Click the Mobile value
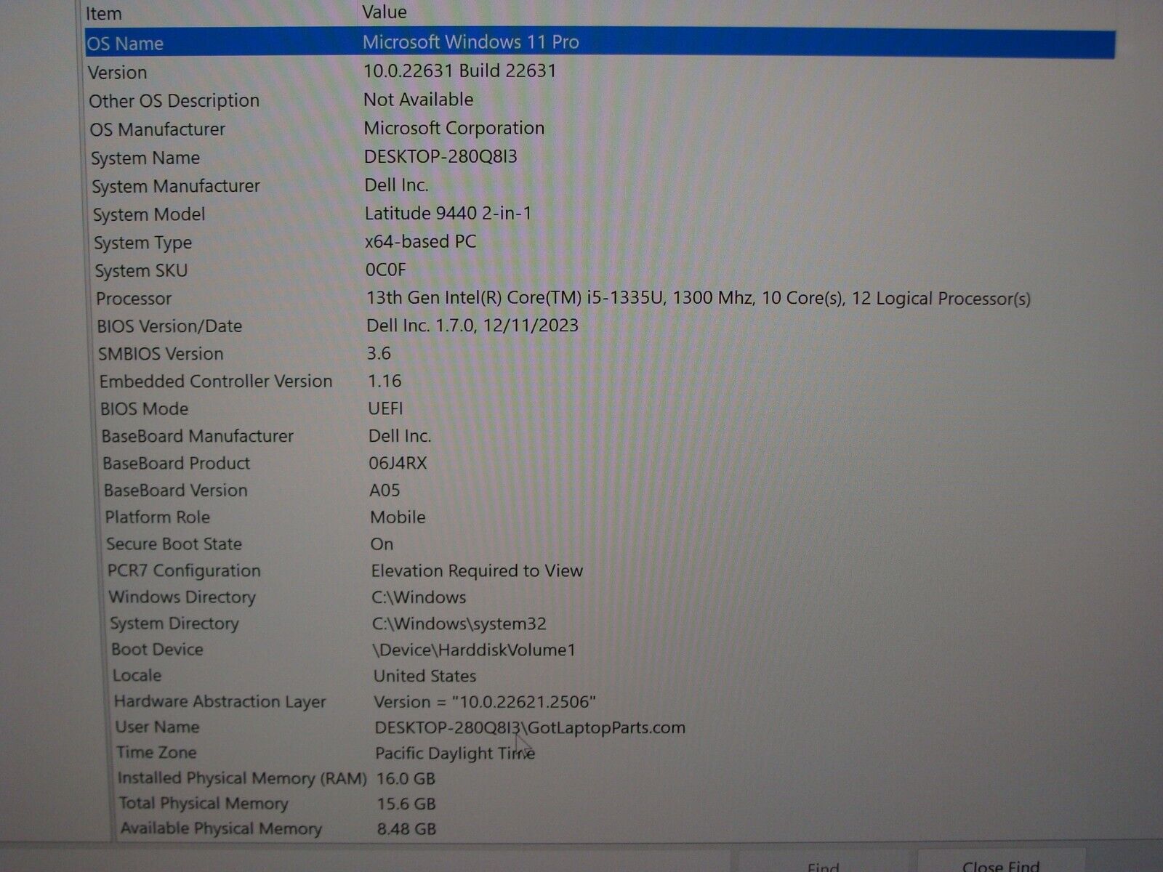 pos(398,517)
